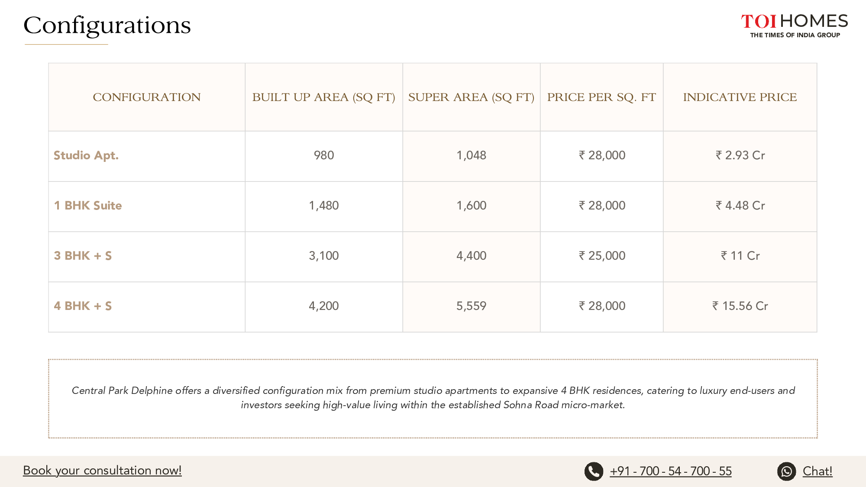Click the ₹ 15.56 Cr price cell
The width and height of the screenshot is (866, 487).
coord(740,306)
